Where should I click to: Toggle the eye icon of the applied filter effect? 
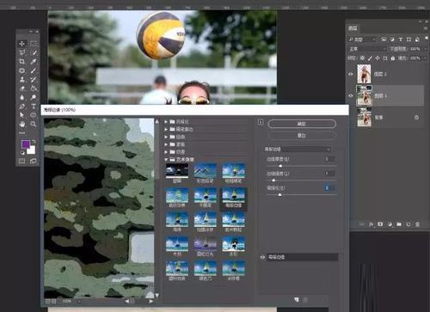click(262, 257)
